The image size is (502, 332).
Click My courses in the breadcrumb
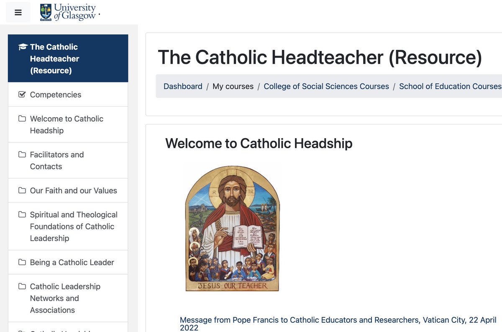[233, 86]
